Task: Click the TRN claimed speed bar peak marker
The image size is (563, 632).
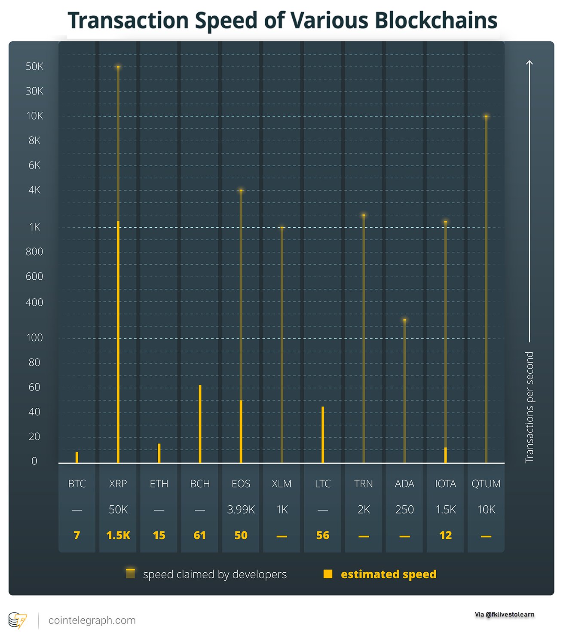Action: tap(364, 215)
